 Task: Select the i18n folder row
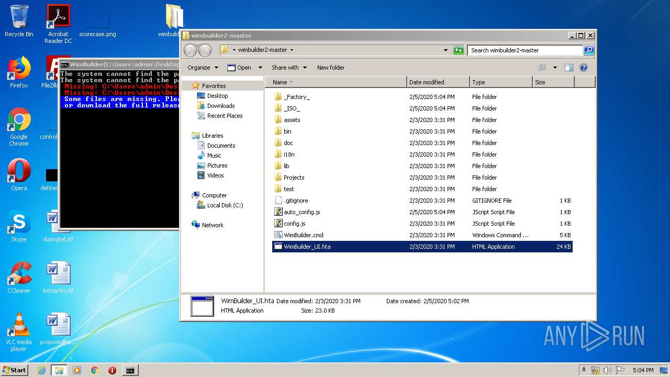tap(422, 154)
